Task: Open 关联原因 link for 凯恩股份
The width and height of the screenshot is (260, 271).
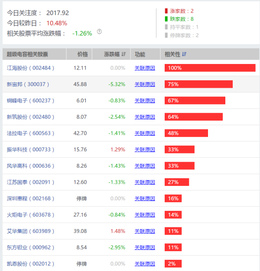Action: pos(145,264)
